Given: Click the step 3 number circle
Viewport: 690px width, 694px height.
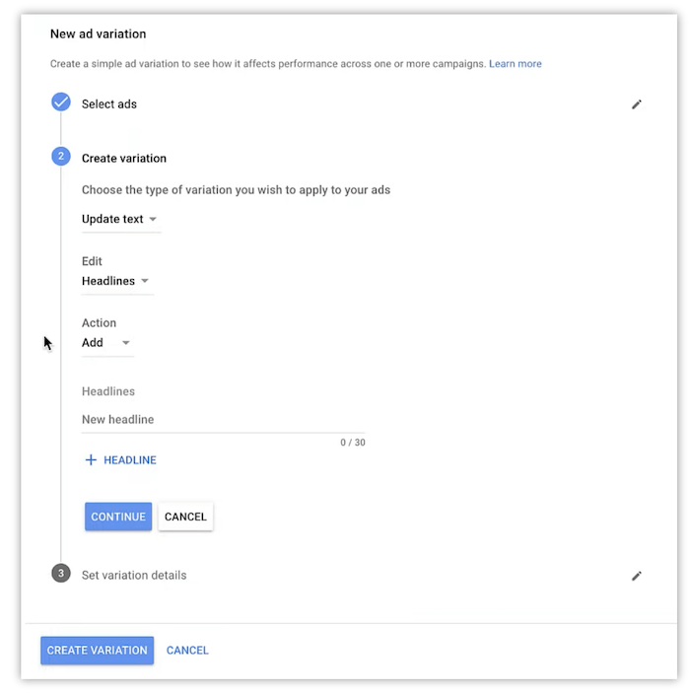Looking at the screenshot, I should point(61,574).
